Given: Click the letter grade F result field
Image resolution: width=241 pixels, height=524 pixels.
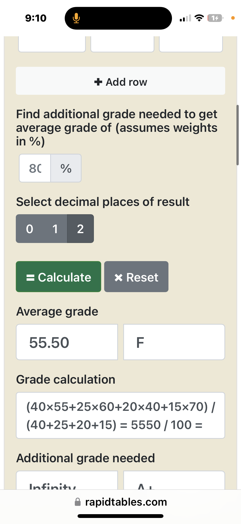Looking at the screenshot, I should pyautogui.click(x=174, y=342).
